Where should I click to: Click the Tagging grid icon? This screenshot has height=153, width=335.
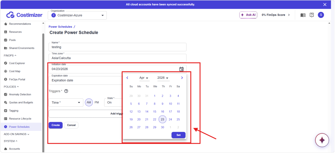point(6,111)
